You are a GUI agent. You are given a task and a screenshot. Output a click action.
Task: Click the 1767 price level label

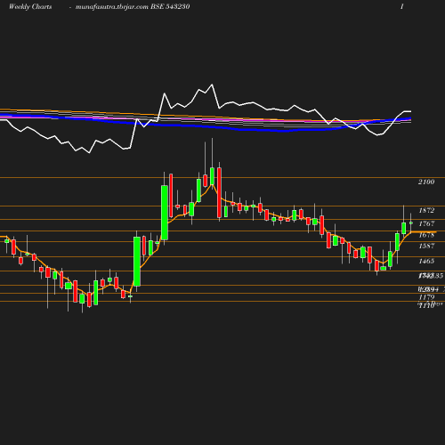pos(426,223)
